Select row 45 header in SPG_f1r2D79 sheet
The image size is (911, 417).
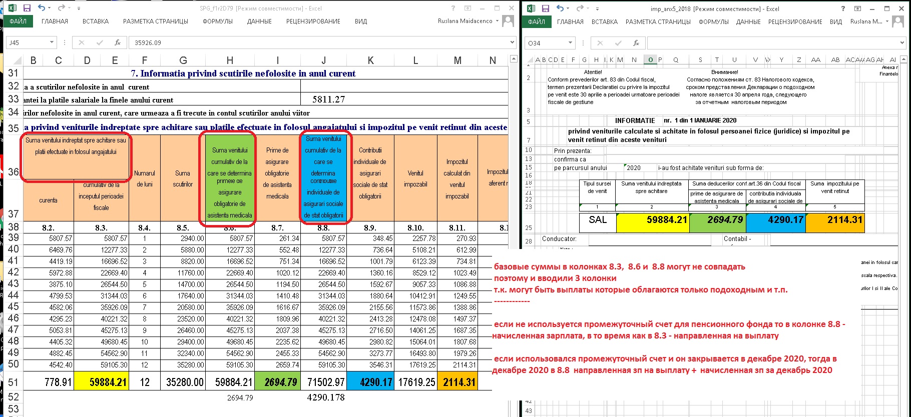(x=13, y=307)
